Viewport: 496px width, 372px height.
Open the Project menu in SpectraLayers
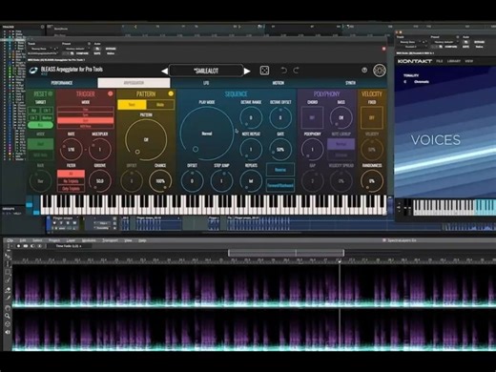pyautogui.click(x=54, y=240)
